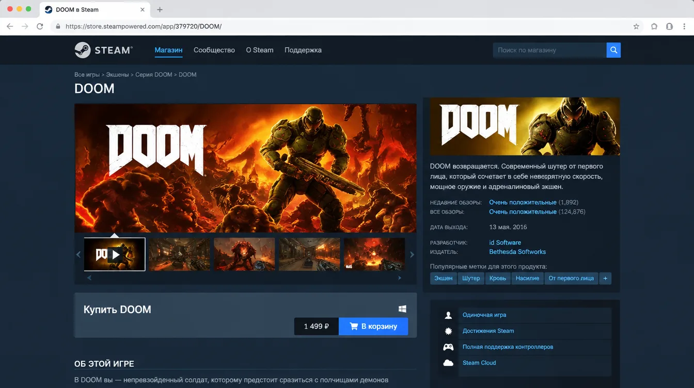This screenshot has height=388, width=694.
Task: Click the store search input field
Action: click(x=549, y=50)
